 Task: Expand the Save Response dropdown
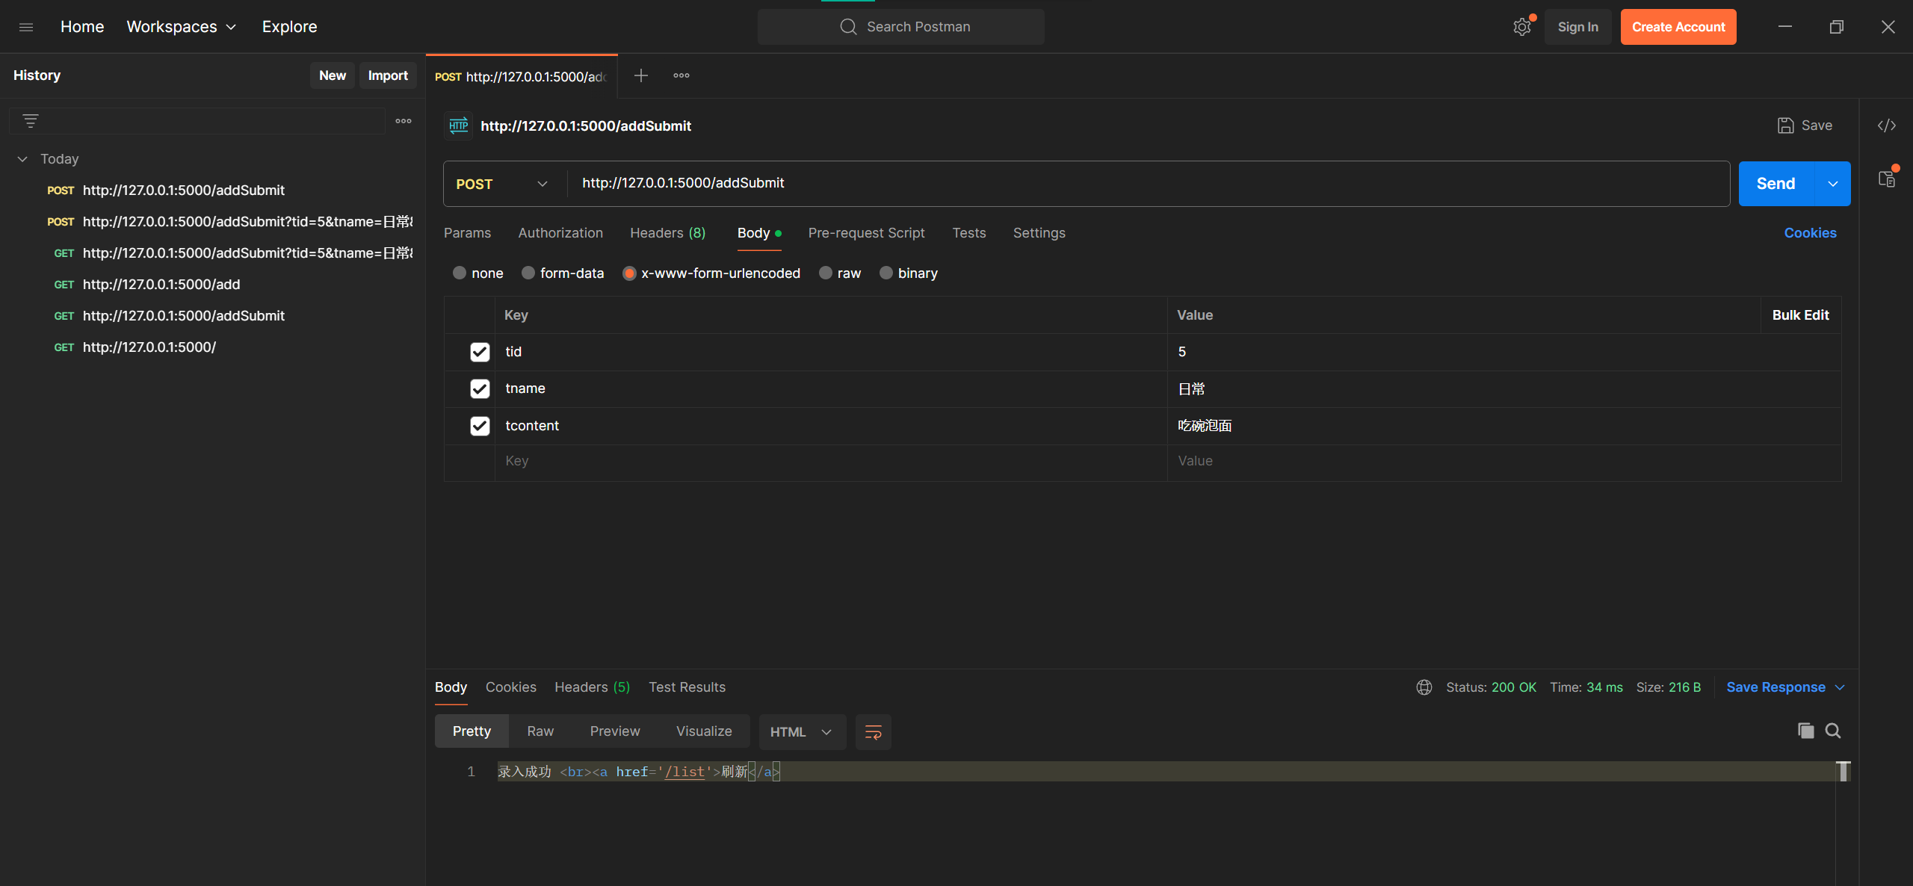(1841, 687)
